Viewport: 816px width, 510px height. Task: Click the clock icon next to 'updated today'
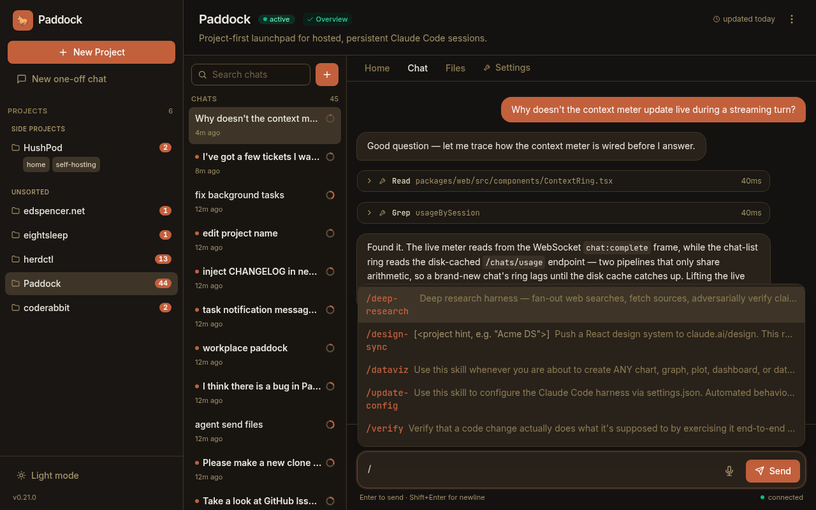[x=717, y=19]
